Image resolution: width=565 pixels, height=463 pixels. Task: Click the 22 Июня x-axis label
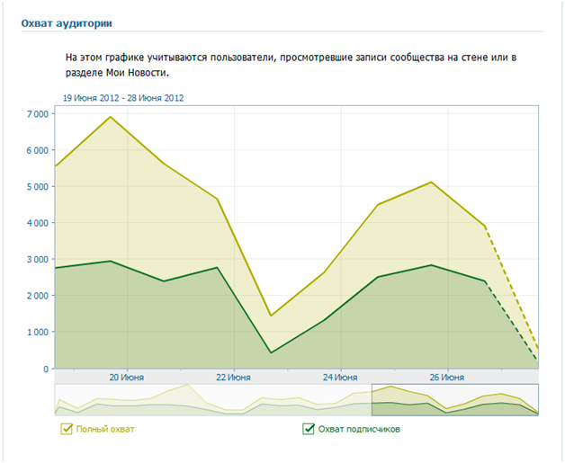[x=233, y=377]
